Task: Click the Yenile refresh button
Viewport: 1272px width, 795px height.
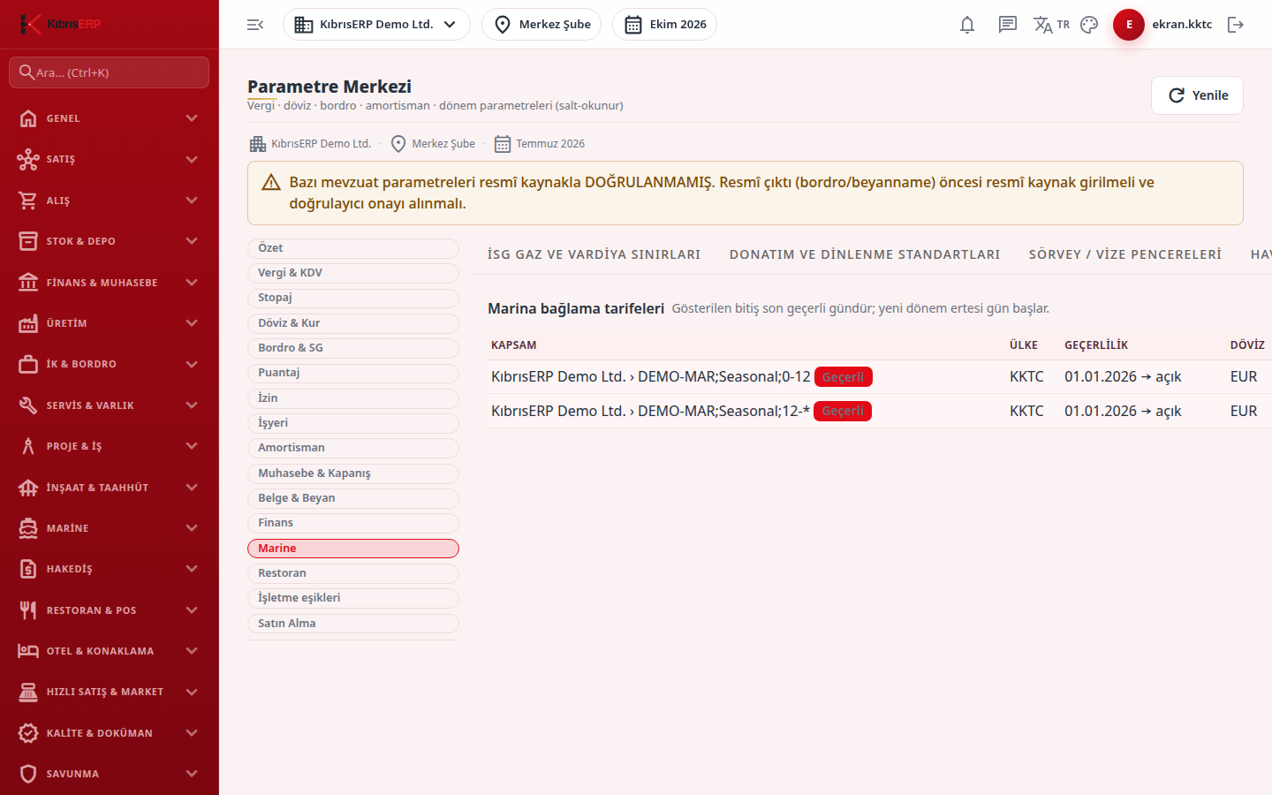Action: click(1197, 95)
